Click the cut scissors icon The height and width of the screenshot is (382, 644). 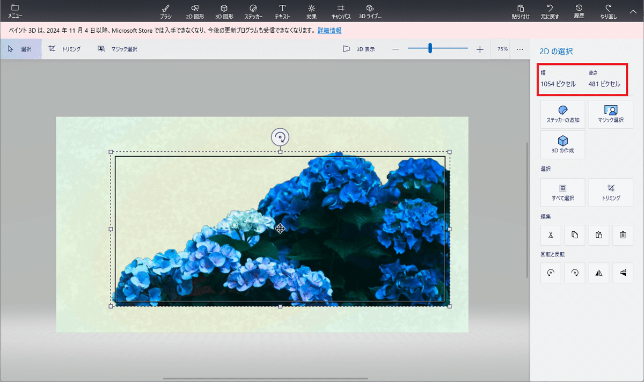[x=551, y=235]
